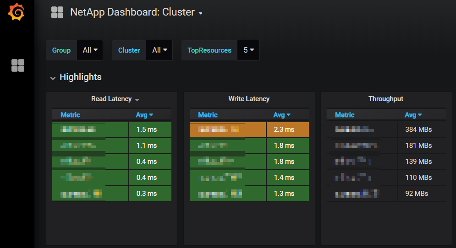Sort Write Latency table by Metric column
This screenshot has width=456, height=248.
coord(208,115)
